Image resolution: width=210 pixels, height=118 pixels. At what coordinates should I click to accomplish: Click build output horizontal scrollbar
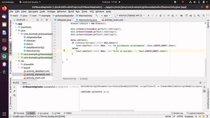[x=107, y=110]
